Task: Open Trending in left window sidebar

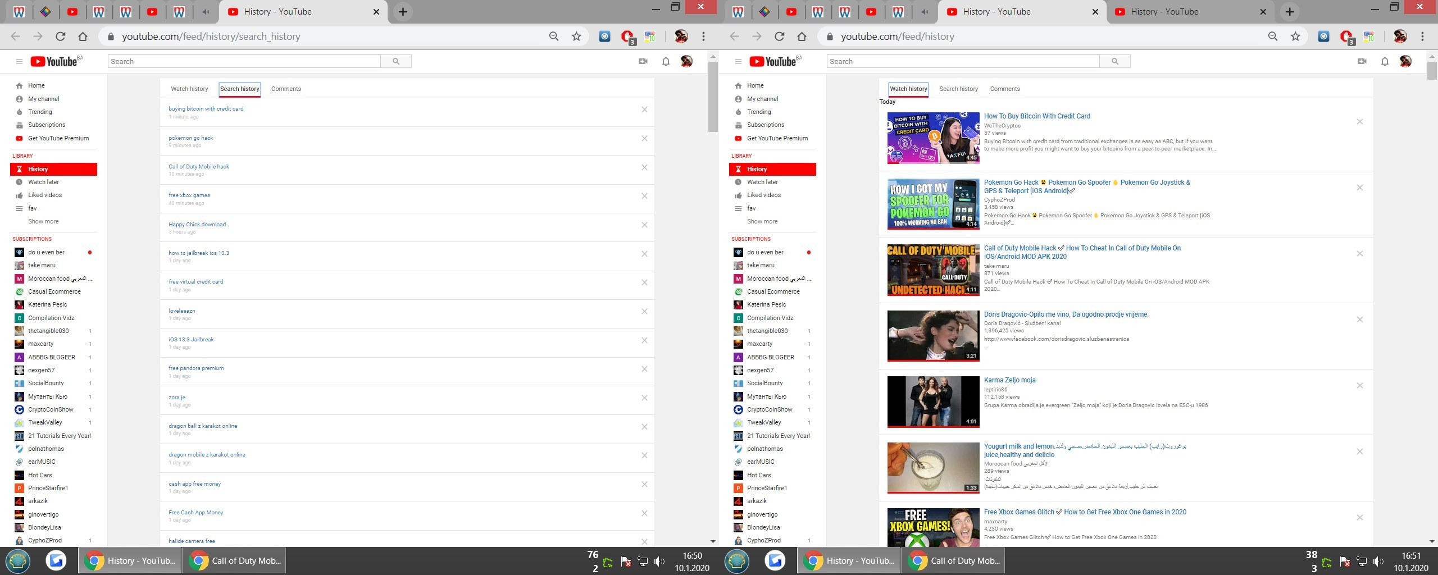Action: (40, 112)
